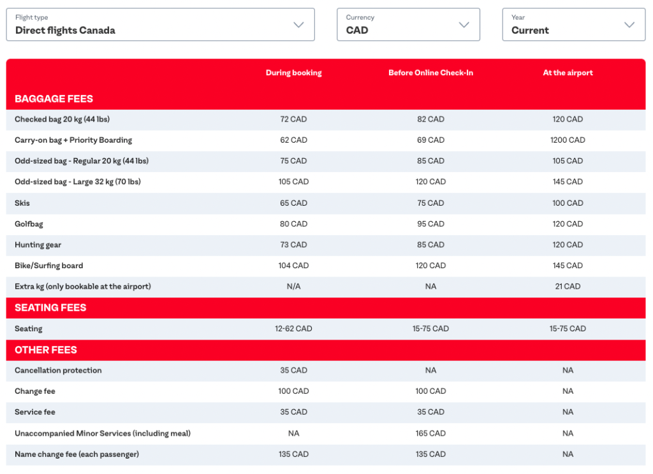Open the Year dropdown
Screen dimensions: 653x474
(573, 24)
